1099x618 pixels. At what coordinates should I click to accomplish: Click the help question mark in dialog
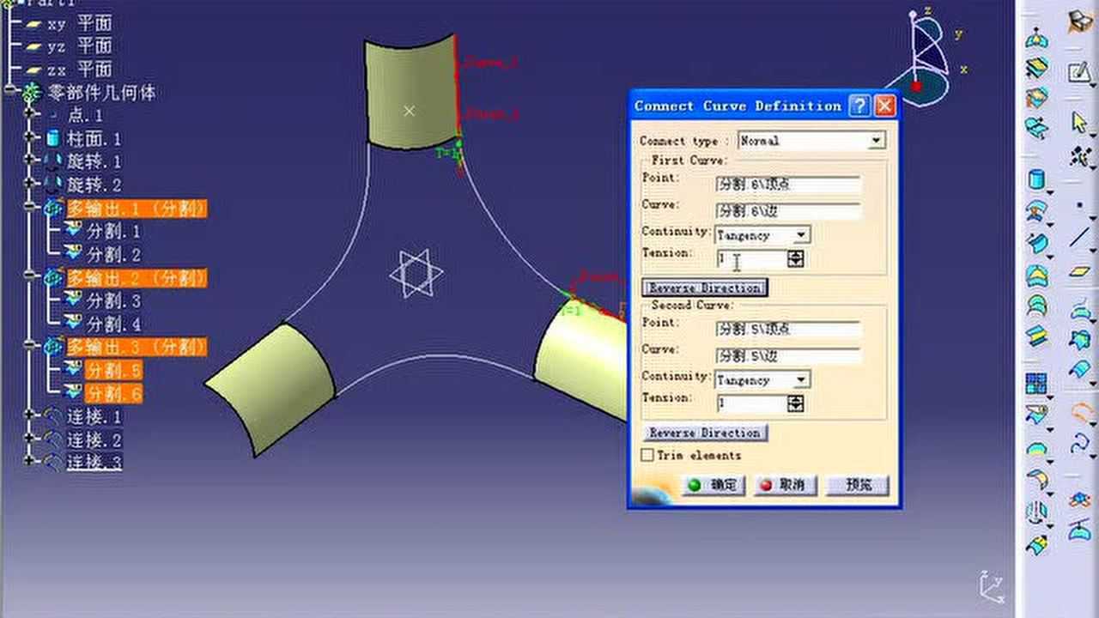point(859,106)
